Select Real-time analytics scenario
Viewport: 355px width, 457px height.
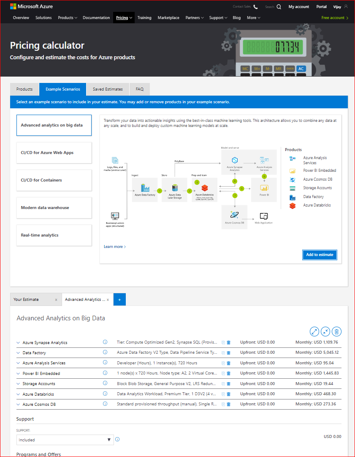click(x=54, y=235)
